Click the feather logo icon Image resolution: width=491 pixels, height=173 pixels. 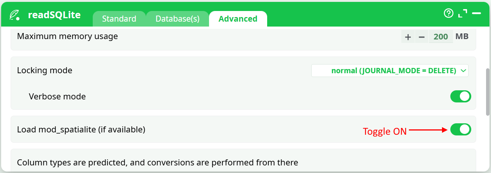(x=15, y=15)
